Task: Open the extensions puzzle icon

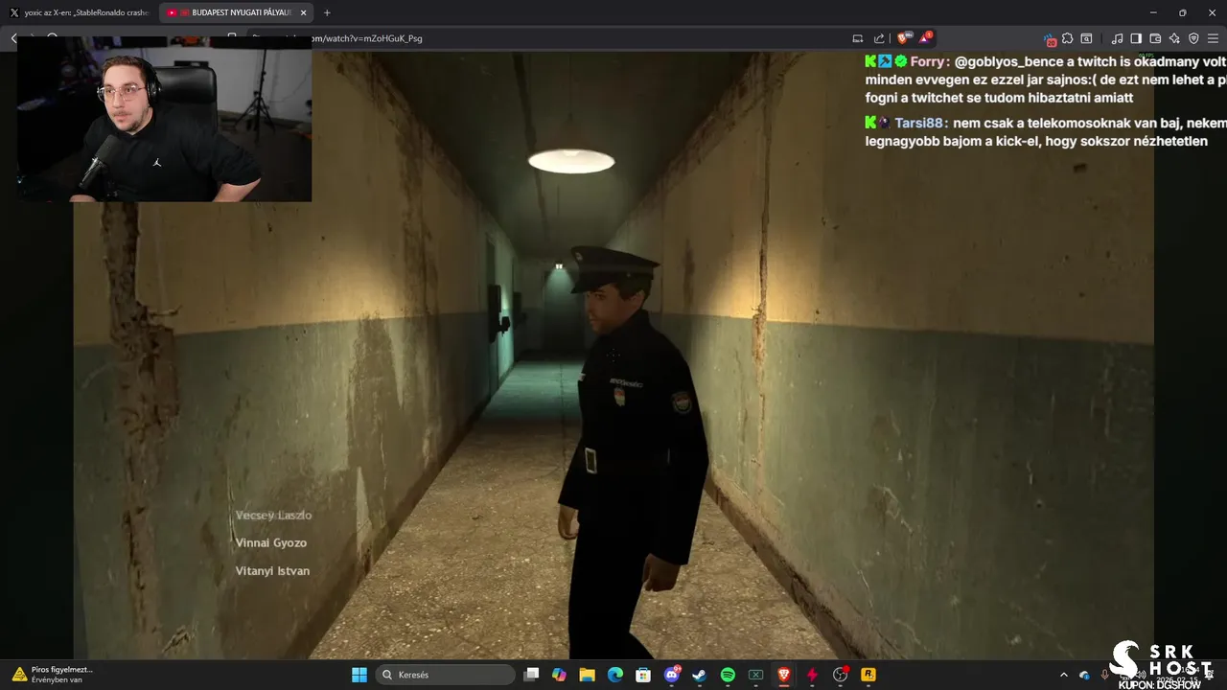Action: click(x=1067, y=38)
